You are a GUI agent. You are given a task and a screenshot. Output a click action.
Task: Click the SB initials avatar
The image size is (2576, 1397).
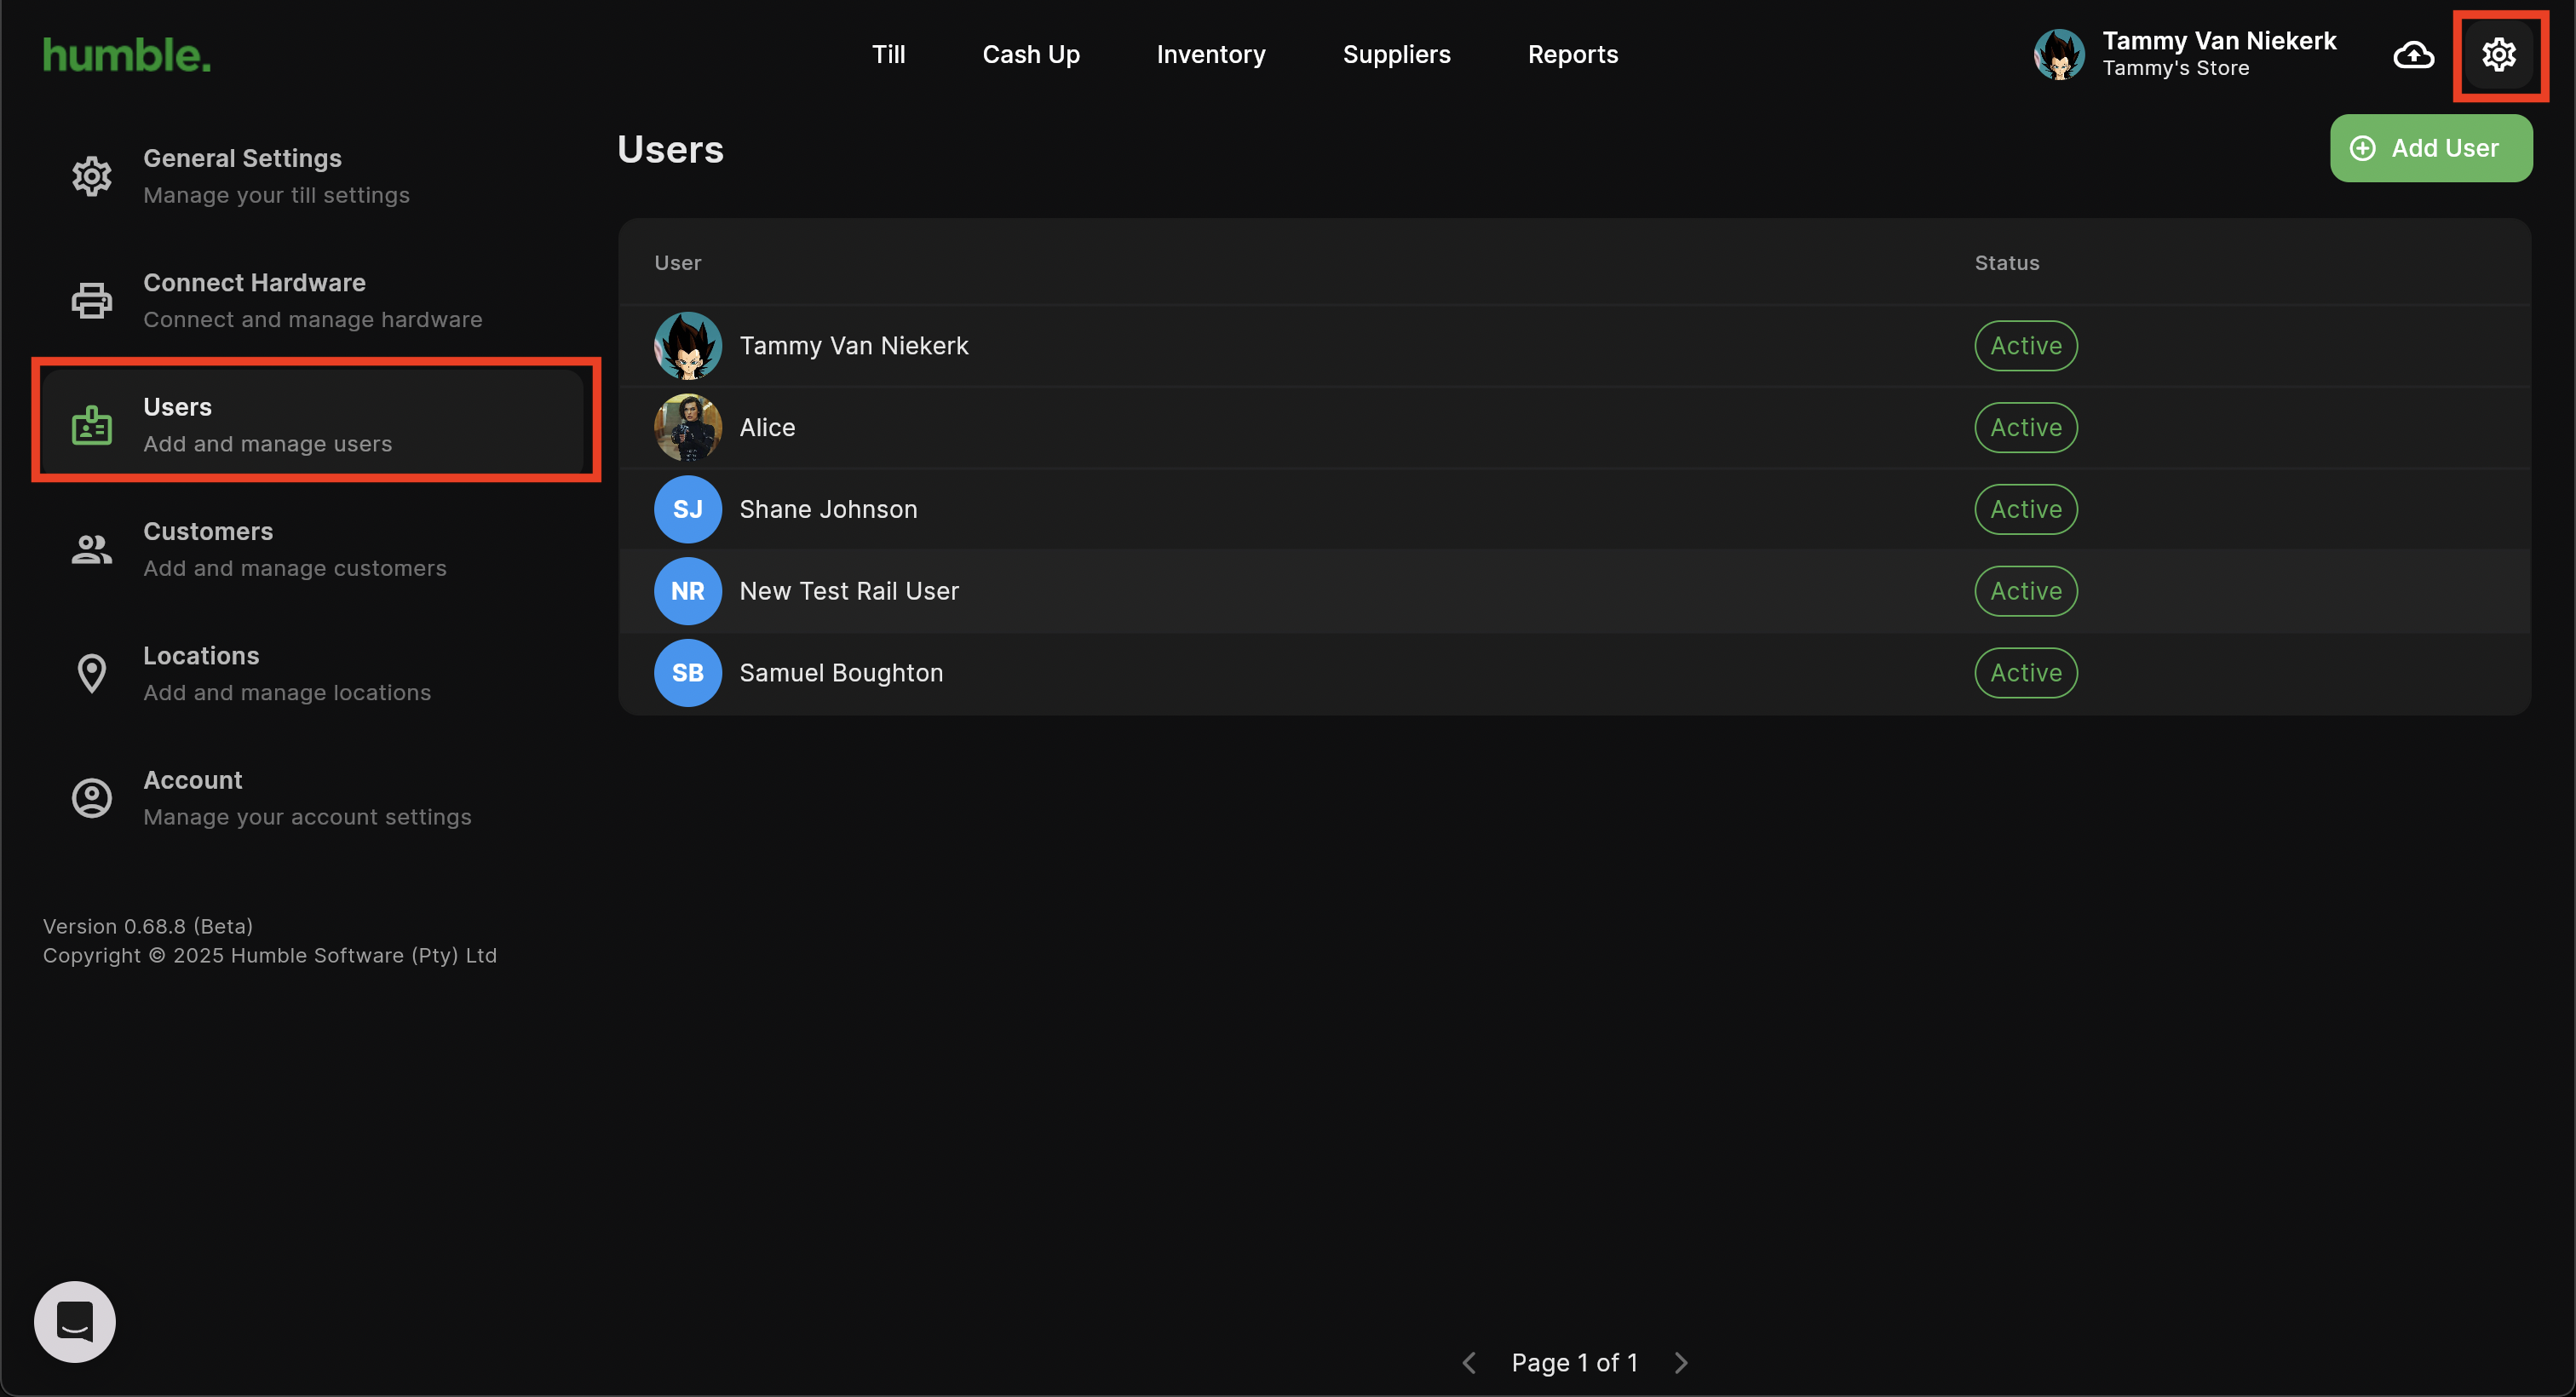tap(688, 673)
